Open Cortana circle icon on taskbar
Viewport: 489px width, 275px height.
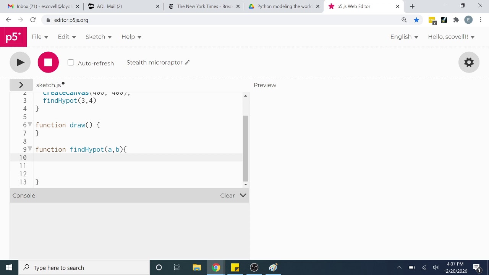pyautogui.click(x=159, y=267)
